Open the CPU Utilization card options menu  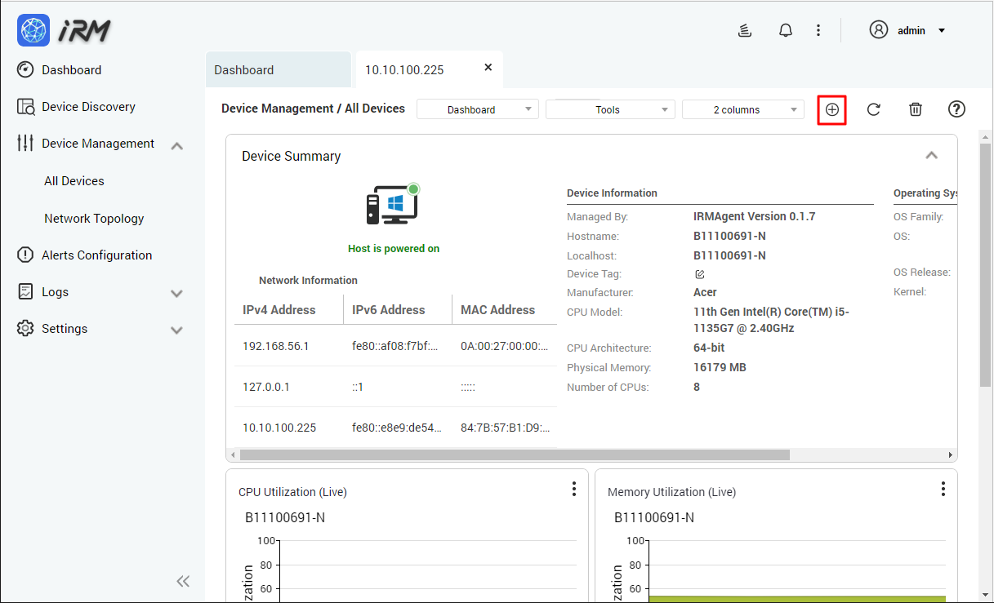click(574, 488)
